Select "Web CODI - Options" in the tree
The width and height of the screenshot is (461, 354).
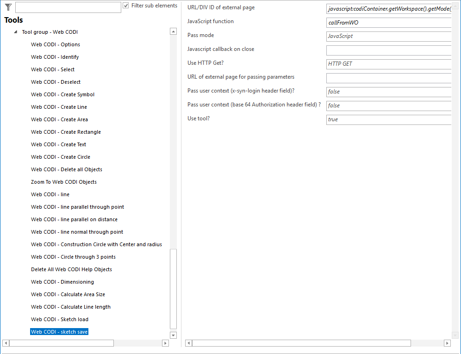tap(55, 44)
